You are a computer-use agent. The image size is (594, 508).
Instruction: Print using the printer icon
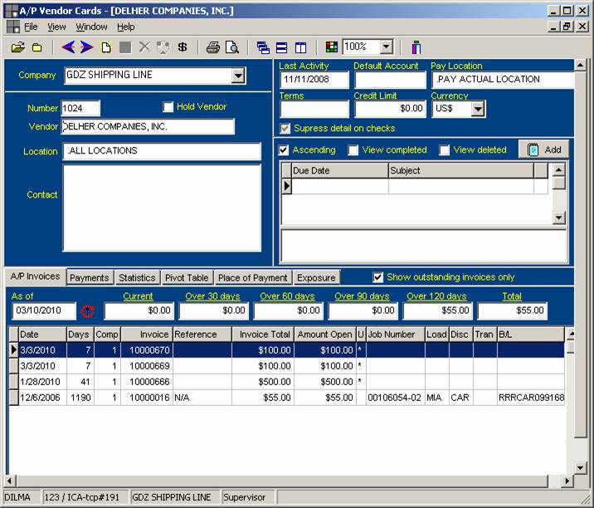click(213, 47)
